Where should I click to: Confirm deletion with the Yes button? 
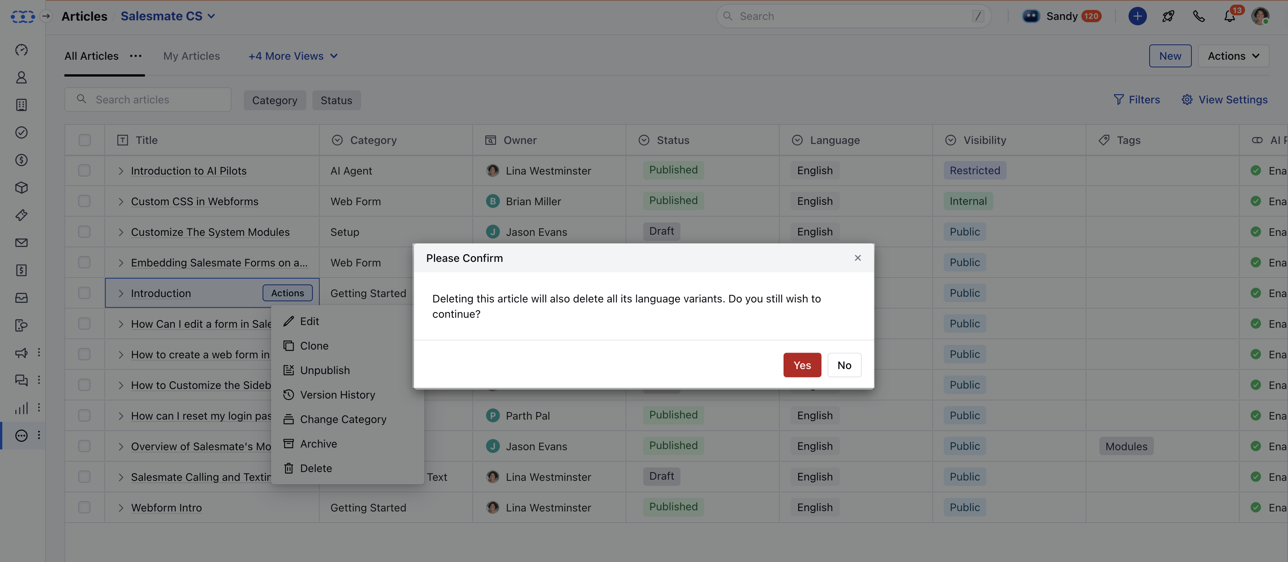pos(802,365)
